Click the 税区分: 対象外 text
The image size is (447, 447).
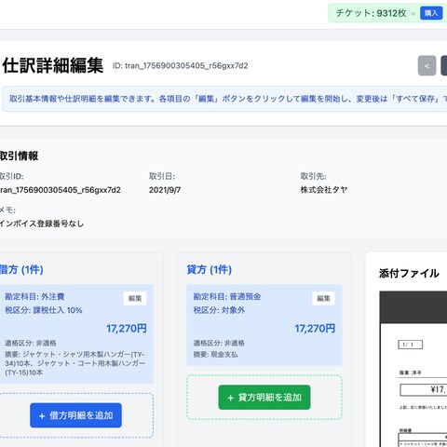(219, 310)
